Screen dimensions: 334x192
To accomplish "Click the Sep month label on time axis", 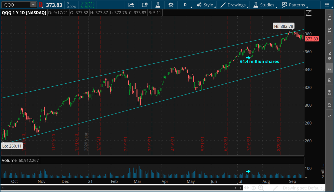I will (x=292, y=181).
